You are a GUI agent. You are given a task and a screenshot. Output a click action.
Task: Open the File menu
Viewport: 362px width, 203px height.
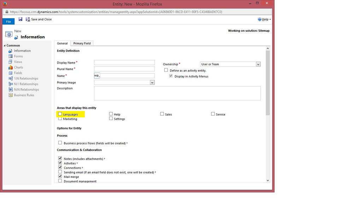[8, 22]
